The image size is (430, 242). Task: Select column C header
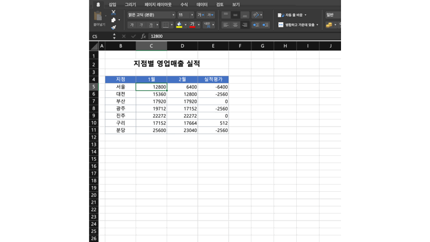pos(151,46)
